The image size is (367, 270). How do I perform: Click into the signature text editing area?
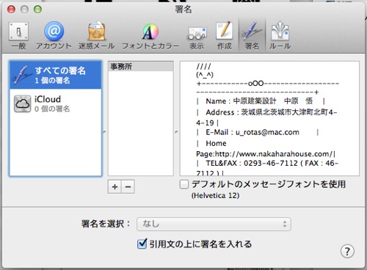click(269, 118)
